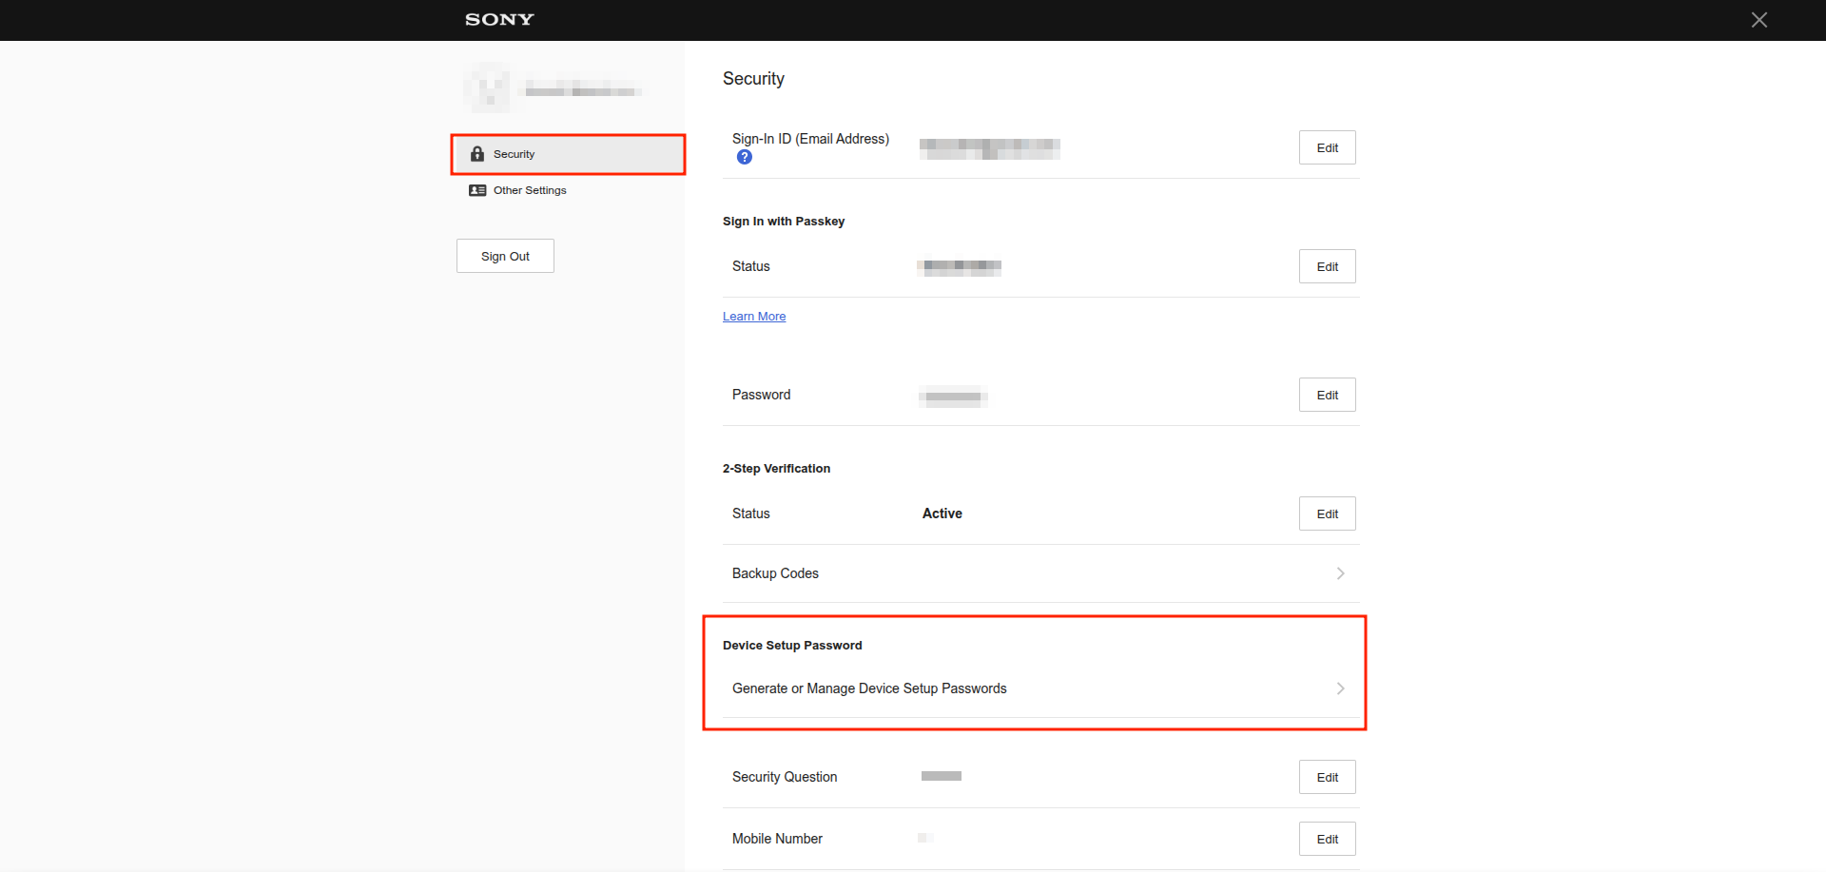This screenshot has width=1826, height=872.
Task: Click the Device Setup Password heading
Action: point(792,646)
